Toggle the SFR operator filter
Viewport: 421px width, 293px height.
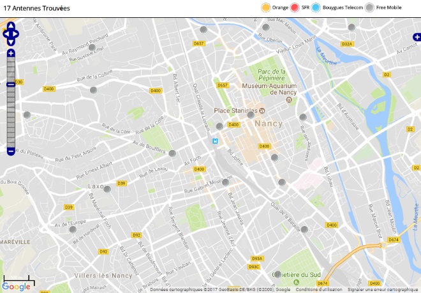pyautogui.click(x=295, y=8)
